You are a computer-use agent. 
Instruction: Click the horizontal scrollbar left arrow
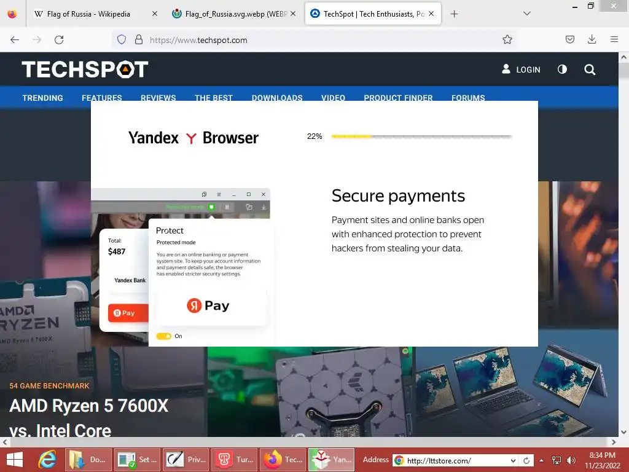pyautogui.click(x=4, y=442)
